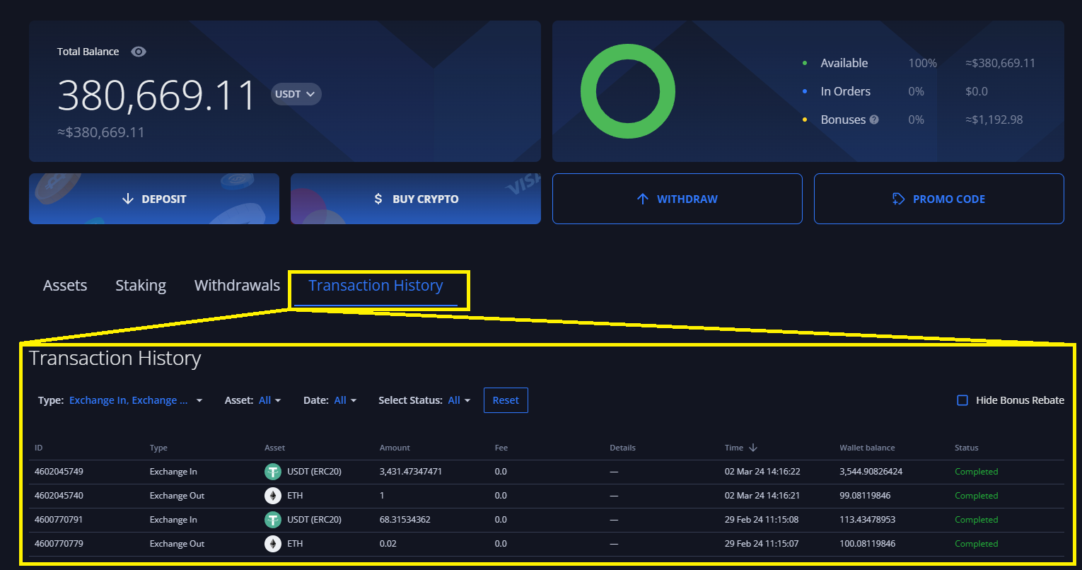1082x570 pixels.
Task: Switch to the Assets tab
Action: tap(65, 286)
